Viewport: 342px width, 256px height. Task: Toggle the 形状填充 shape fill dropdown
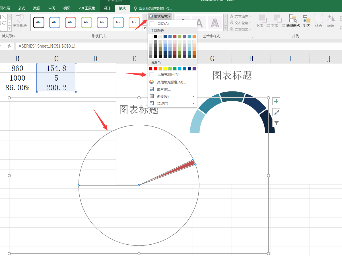160,17
